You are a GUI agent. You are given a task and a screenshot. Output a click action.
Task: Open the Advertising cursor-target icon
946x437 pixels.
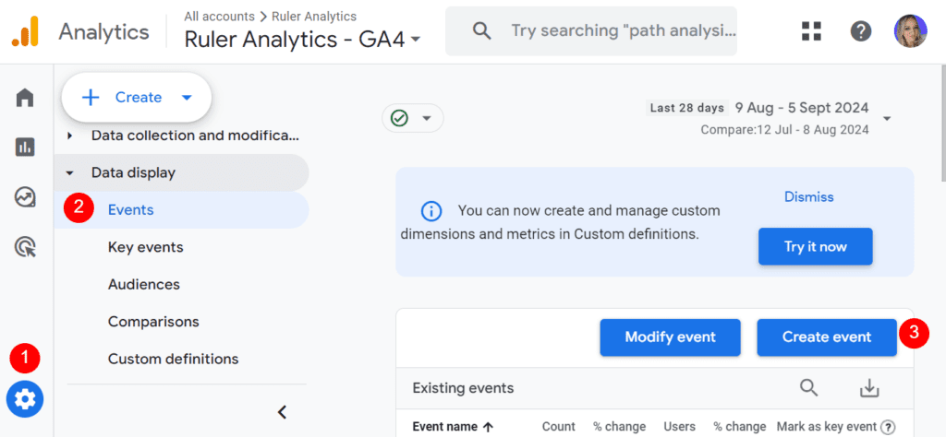pyautogui.click(x=25, y=247)
